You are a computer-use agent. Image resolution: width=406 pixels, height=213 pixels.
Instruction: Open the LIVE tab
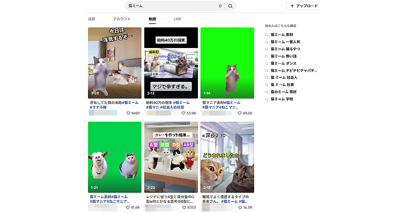point(178,19)
